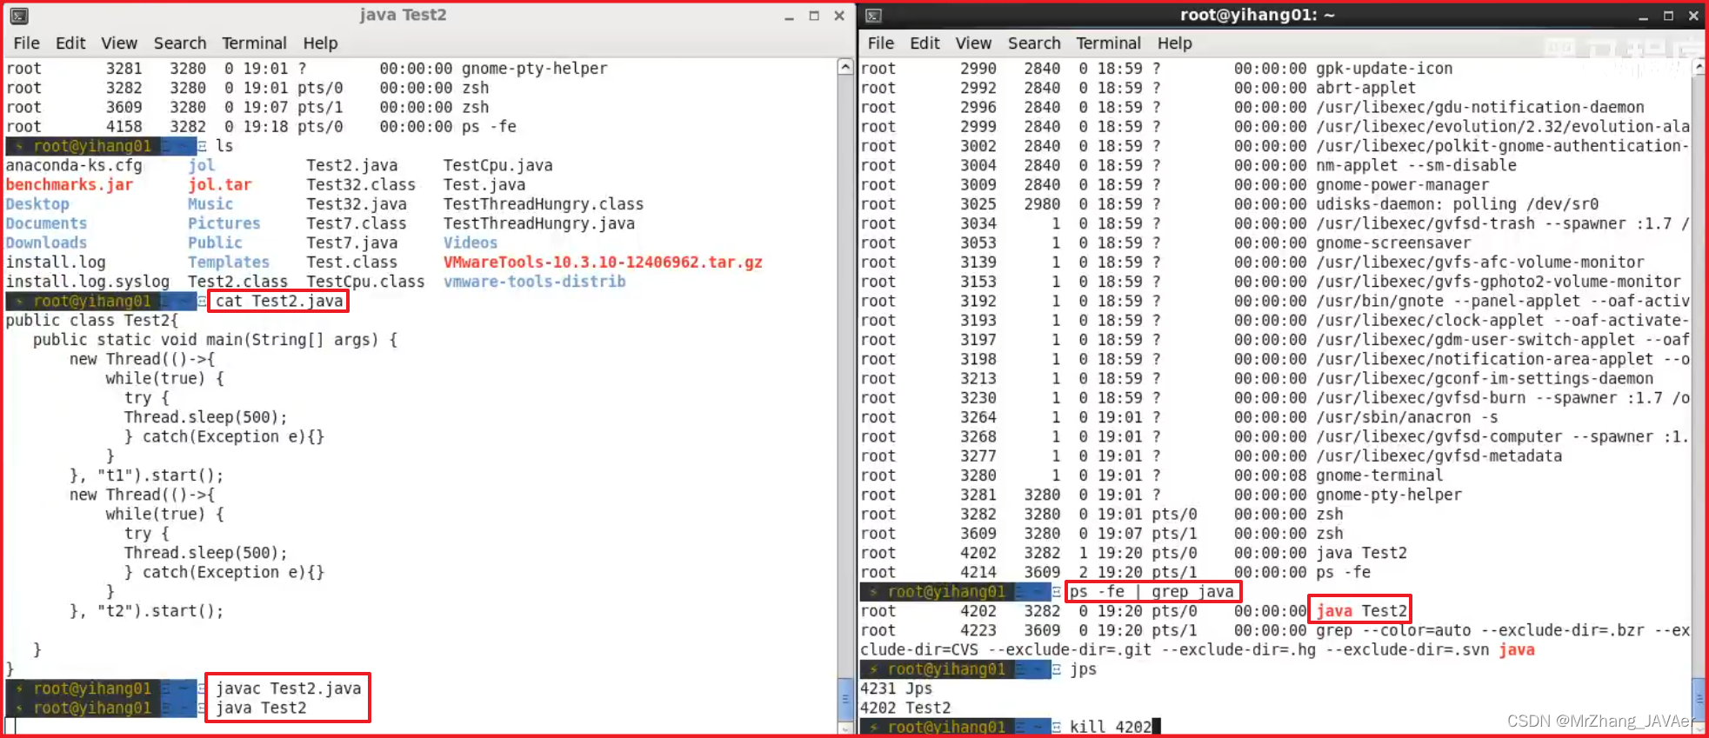Click the terminal icon in java Test2 title bar
Viewport: 1709px width, 738px height.
click(x=19, y=16)
